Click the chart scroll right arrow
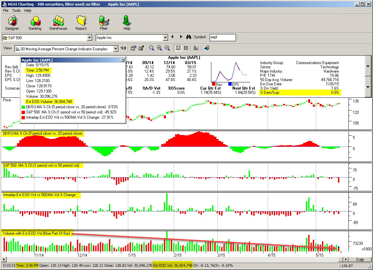The width and height of the screenshot is (373, 270). pos(346,259)
